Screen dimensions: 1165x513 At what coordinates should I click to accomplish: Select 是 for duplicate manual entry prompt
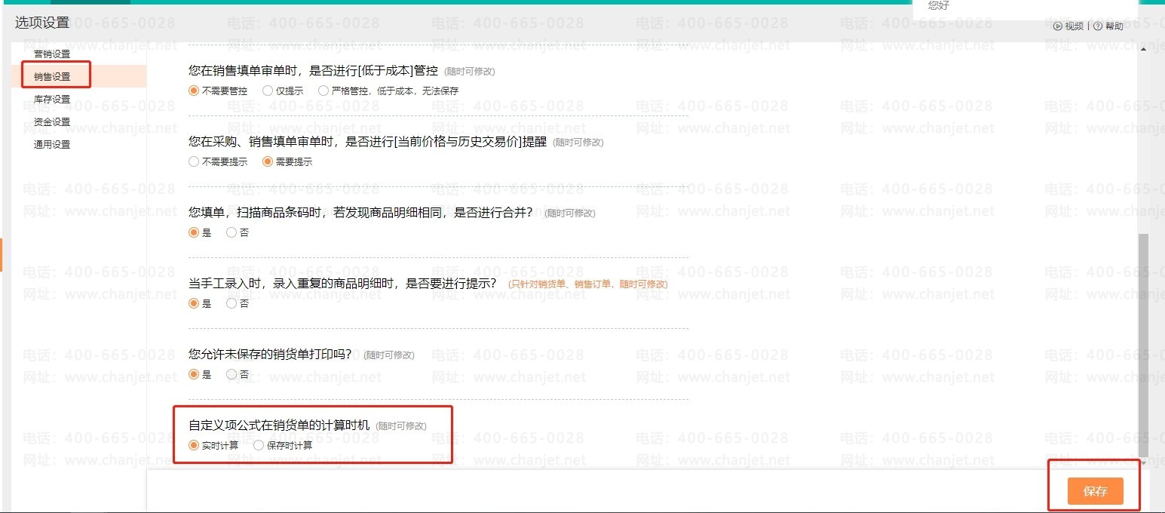pos(194,303)
